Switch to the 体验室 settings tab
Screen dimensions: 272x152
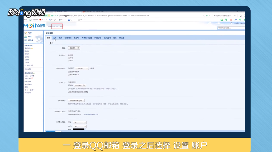pos(121,38)
